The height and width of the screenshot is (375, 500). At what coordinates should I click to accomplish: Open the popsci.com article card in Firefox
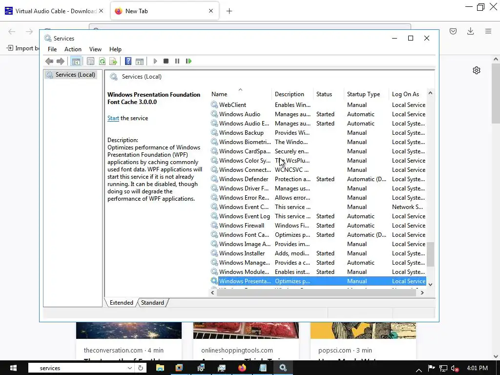tap(363, 341)
